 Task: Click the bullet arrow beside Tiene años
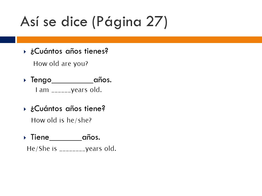(x=25, y=138)
